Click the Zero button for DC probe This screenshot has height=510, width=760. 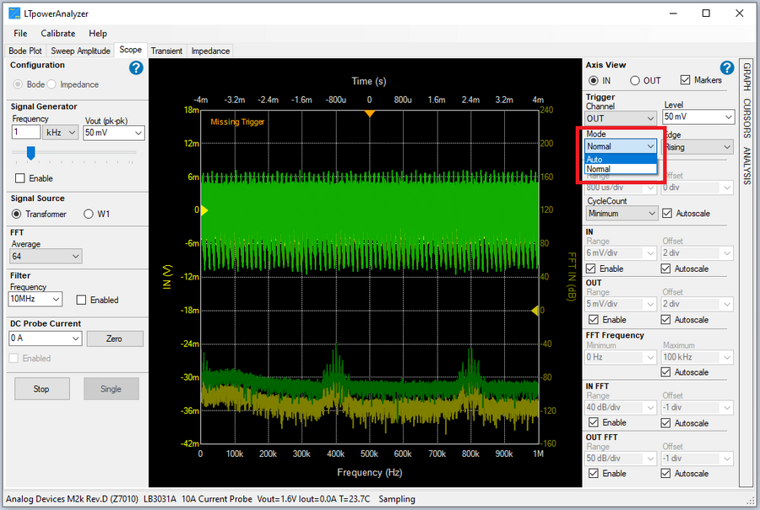point(114,339)
